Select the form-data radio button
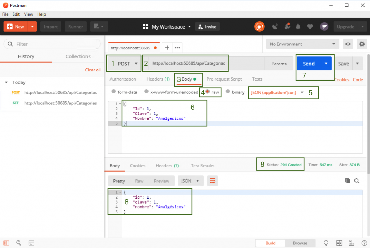The height and width of the screenshot is (248, 370). pos(114,92)
